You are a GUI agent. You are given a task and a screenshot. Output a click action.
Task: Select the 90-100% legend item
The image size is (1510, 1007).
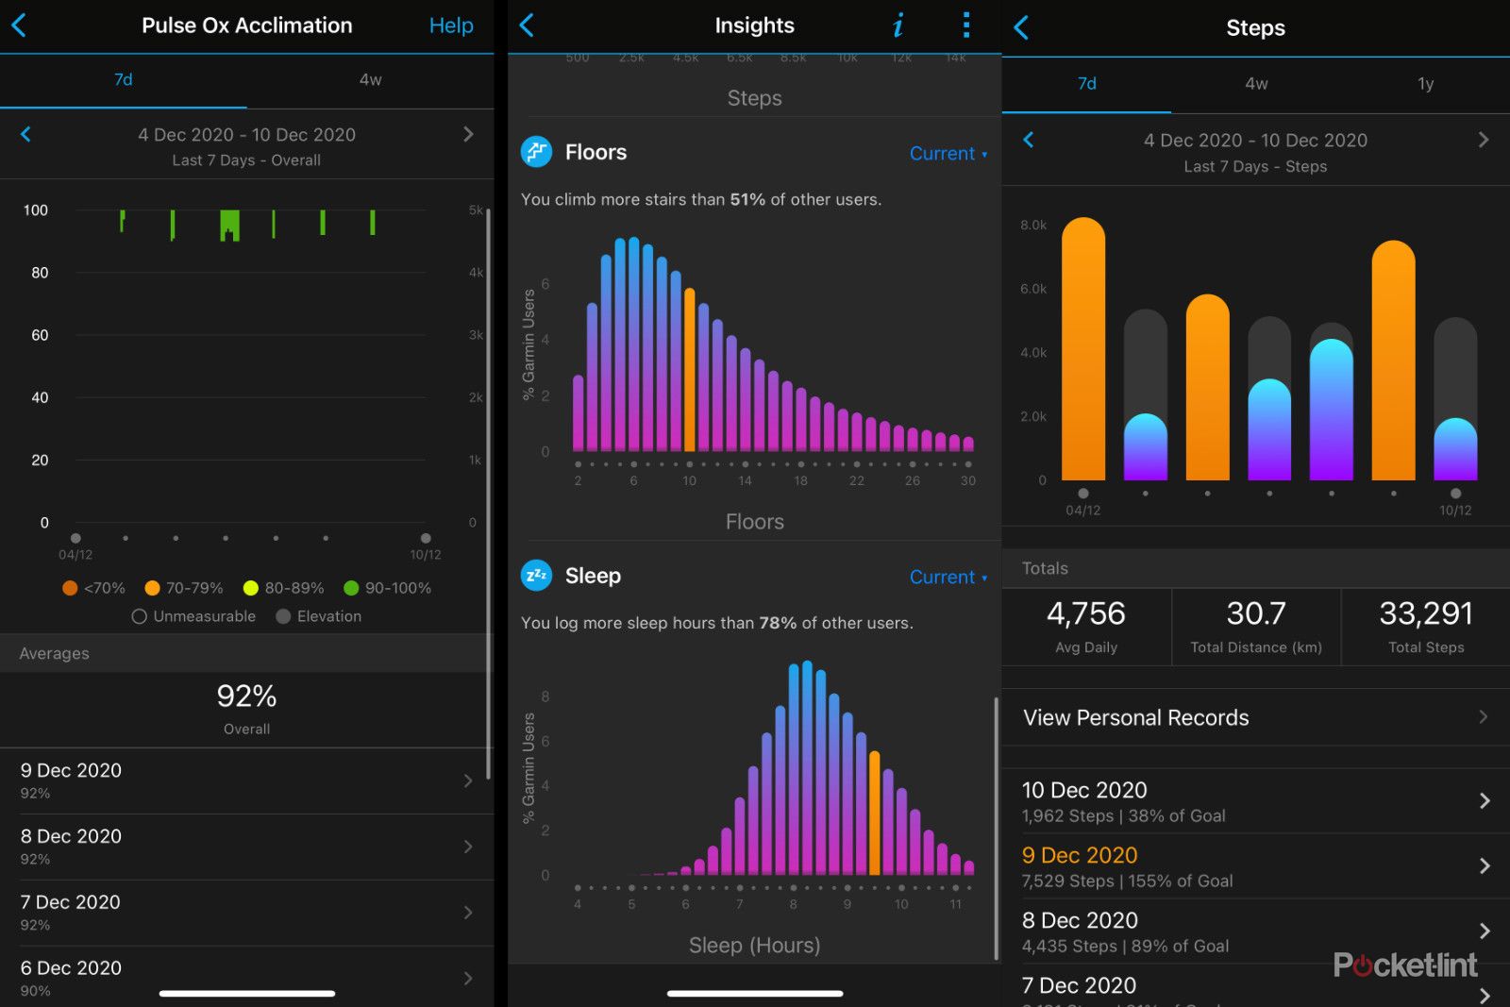pyautogui.click(x=388, y=587)
